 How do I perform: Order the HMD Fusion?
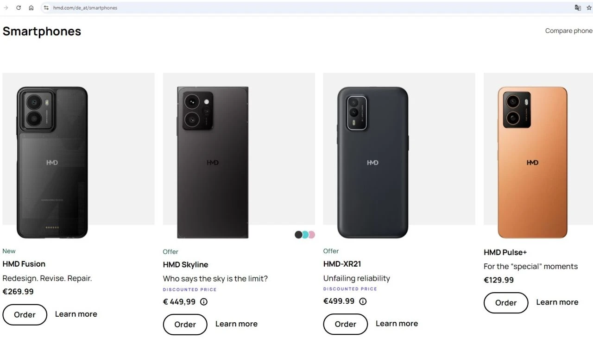click(25, 314)
